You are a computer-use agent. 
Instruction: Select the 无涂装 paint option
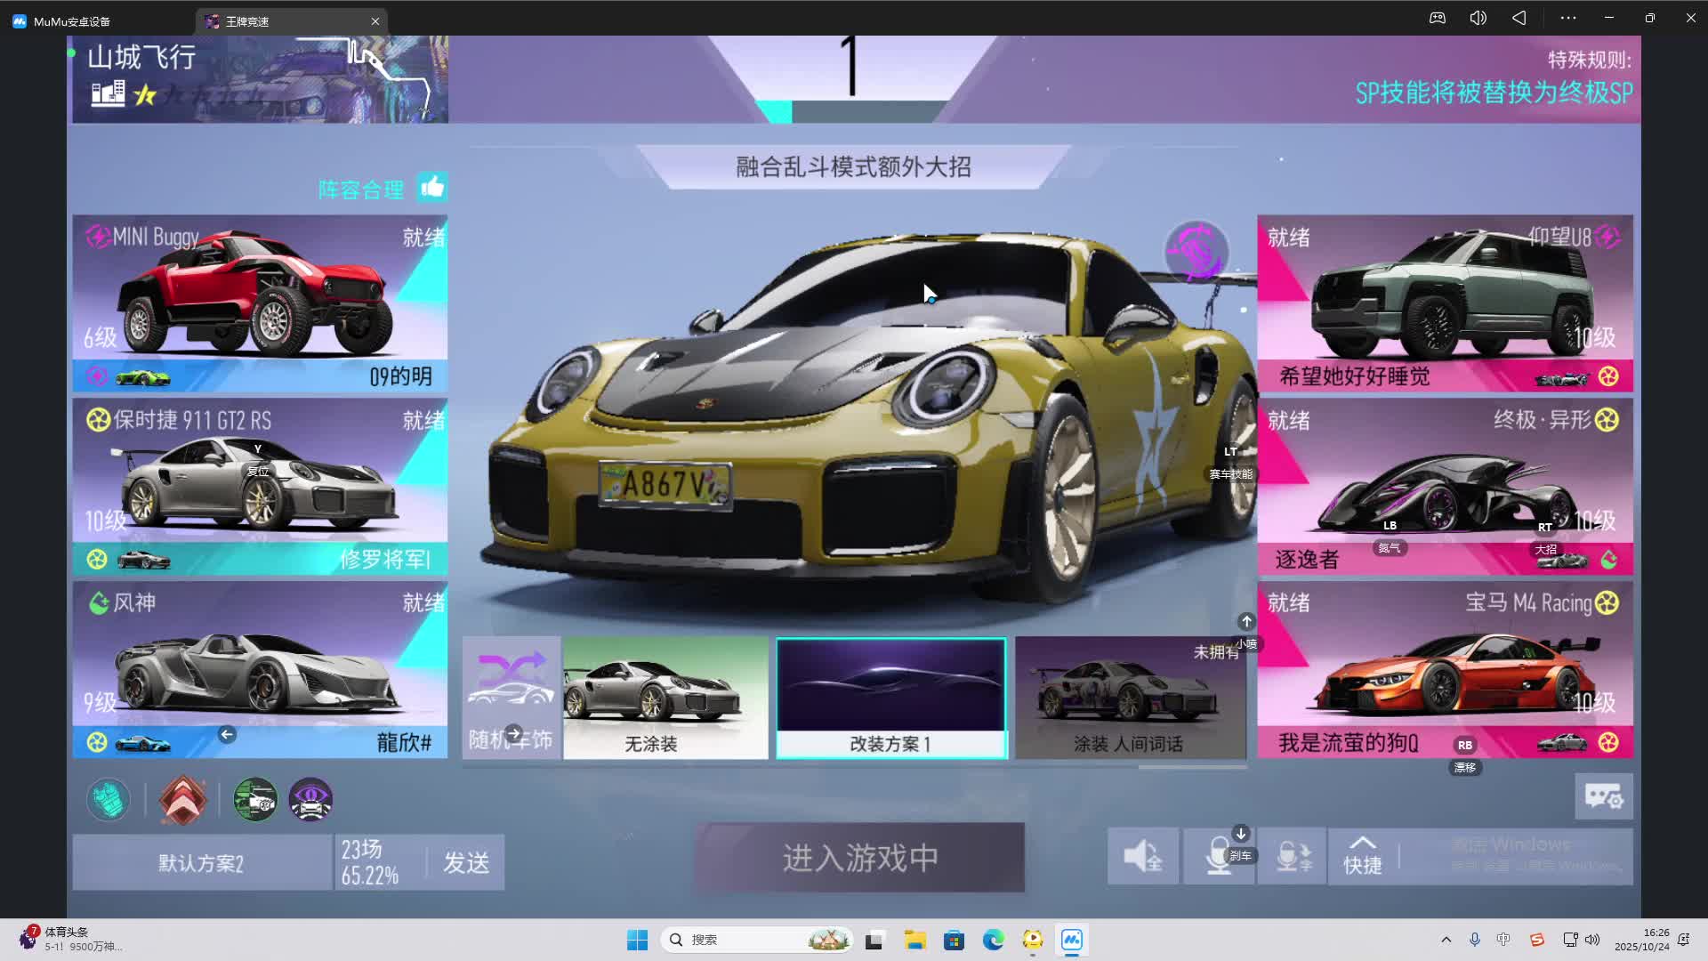(x=665, y=698)
